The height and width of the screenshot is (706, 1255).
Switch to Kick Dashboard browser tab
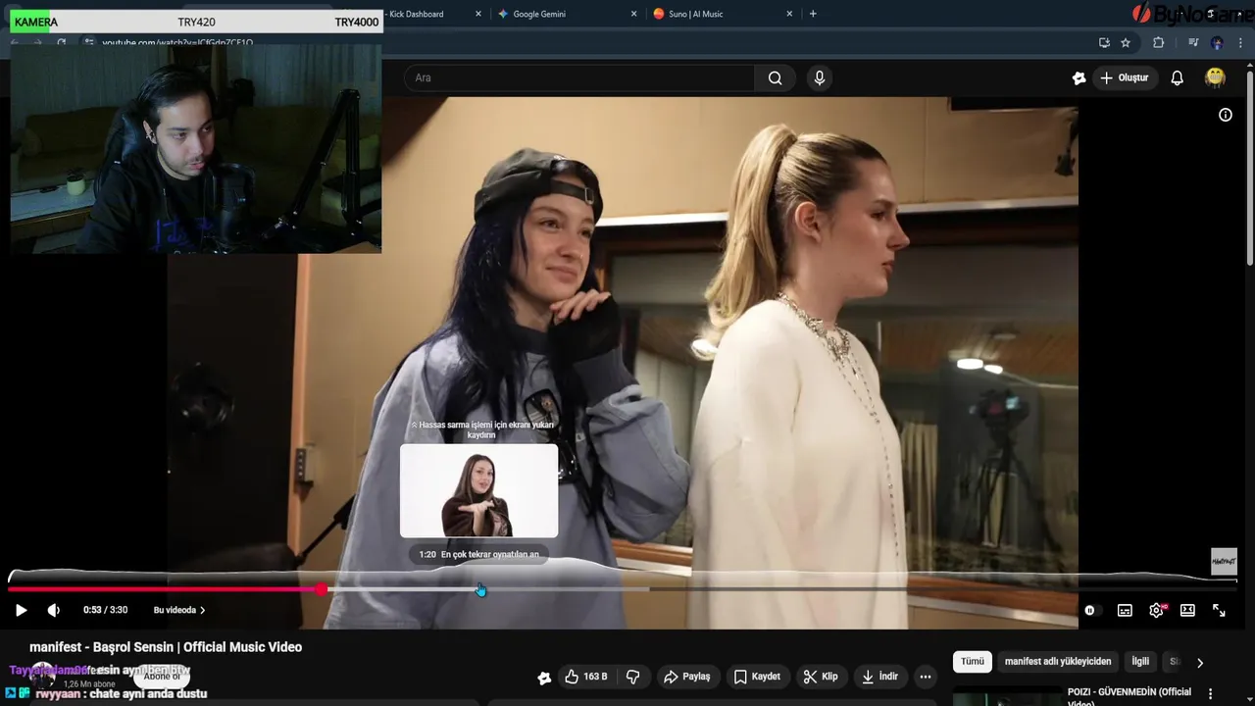pos(416,14)
